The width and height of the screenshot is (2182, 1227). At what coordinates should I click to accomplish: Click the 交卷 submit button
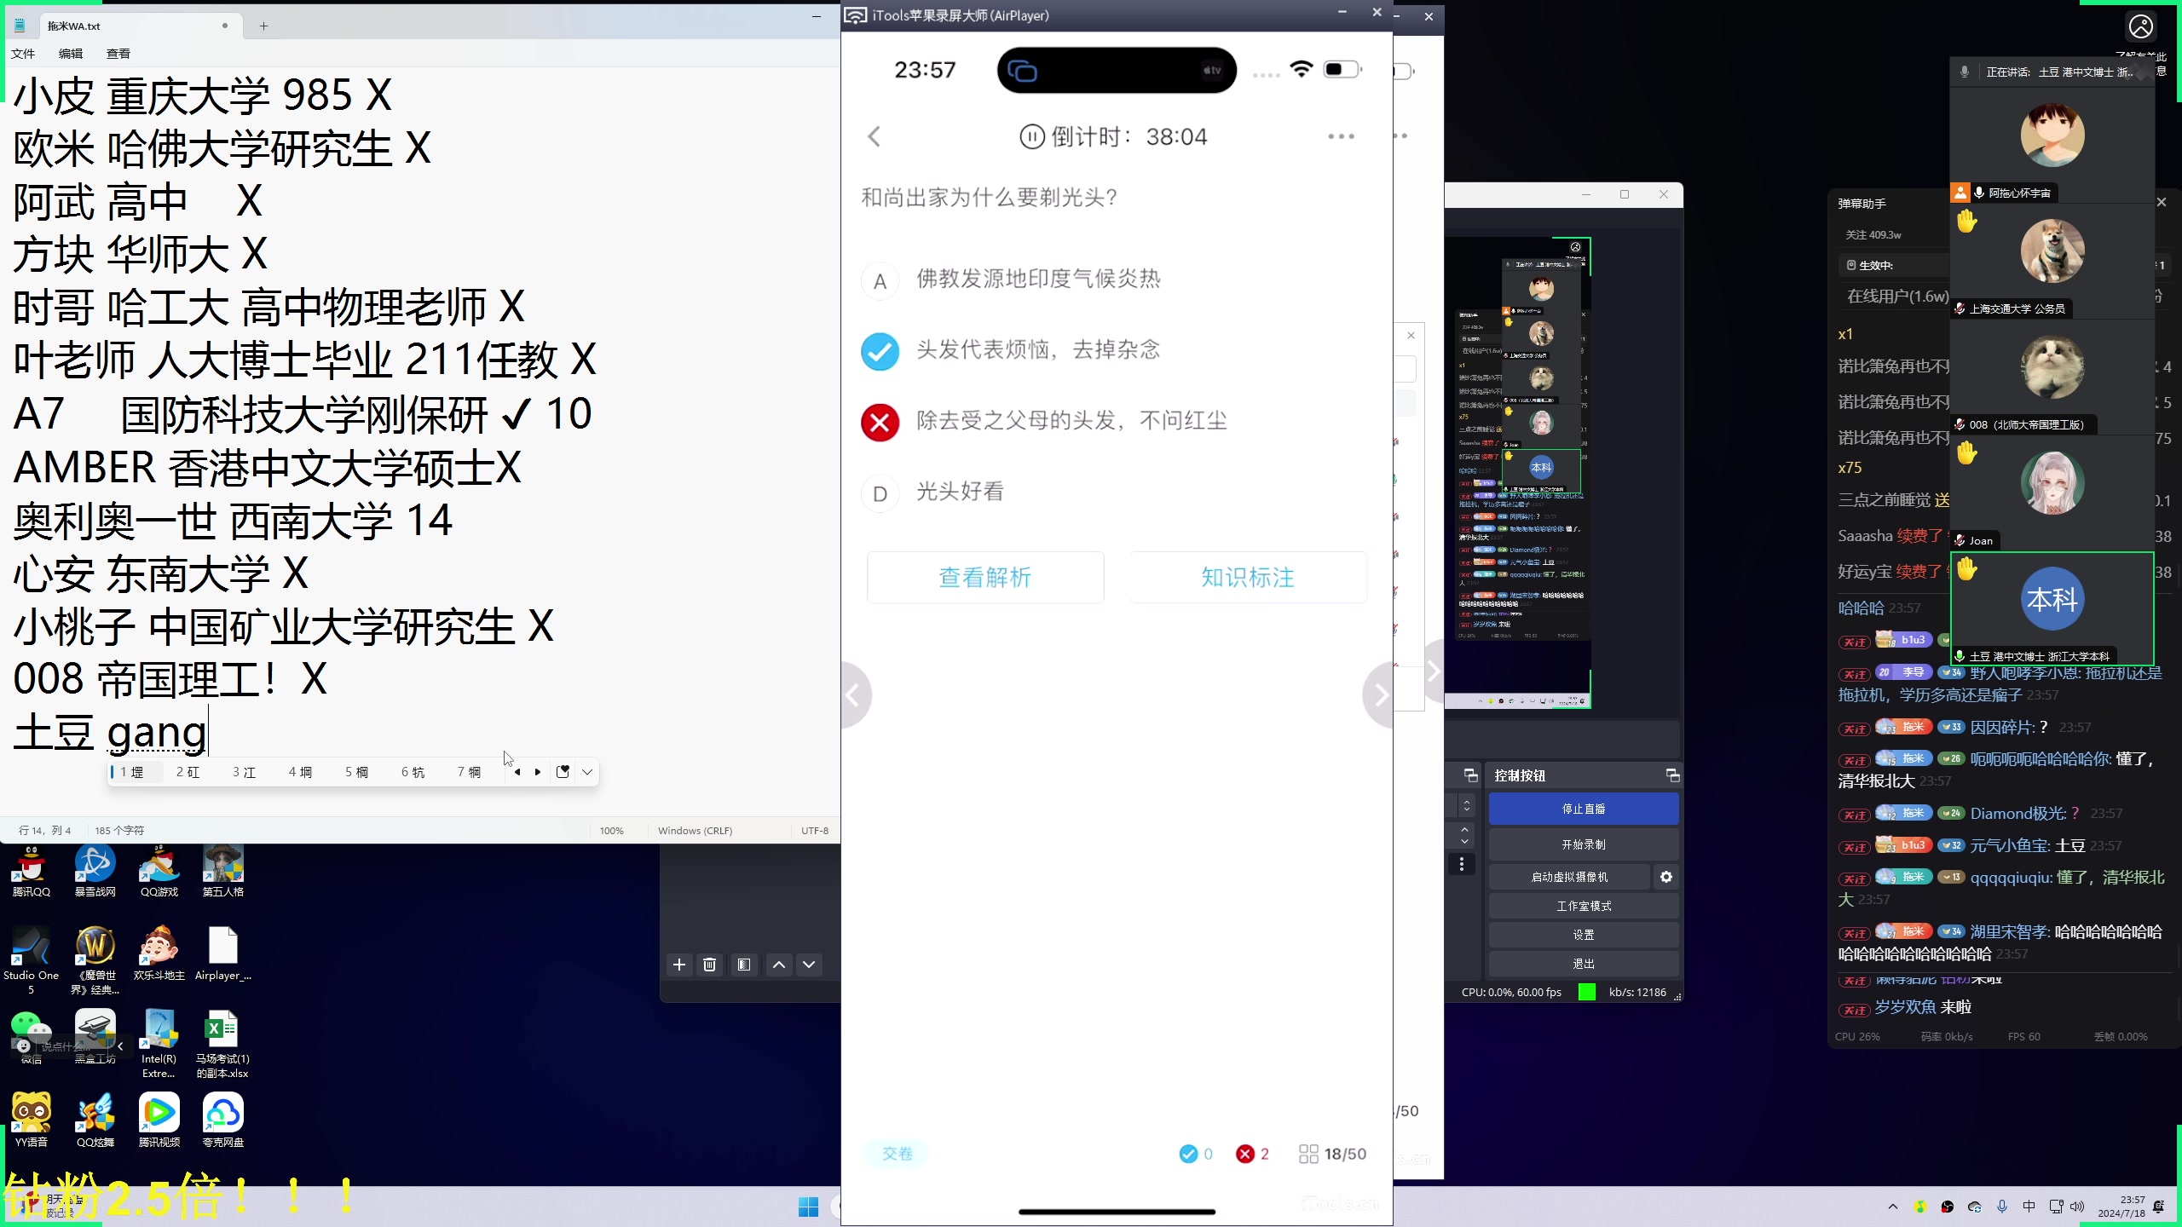pos(897,1154)
